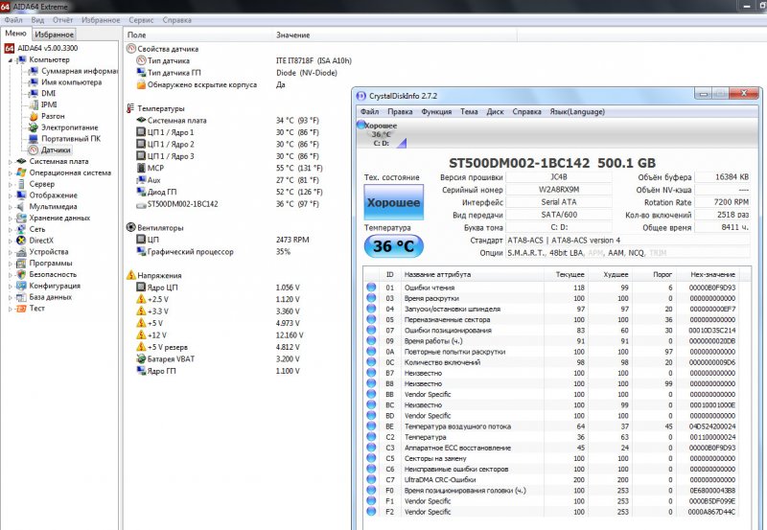This screenshot has width=767, height=530.
Task: Expand the Отображение tree node
Action: [11, 196]
